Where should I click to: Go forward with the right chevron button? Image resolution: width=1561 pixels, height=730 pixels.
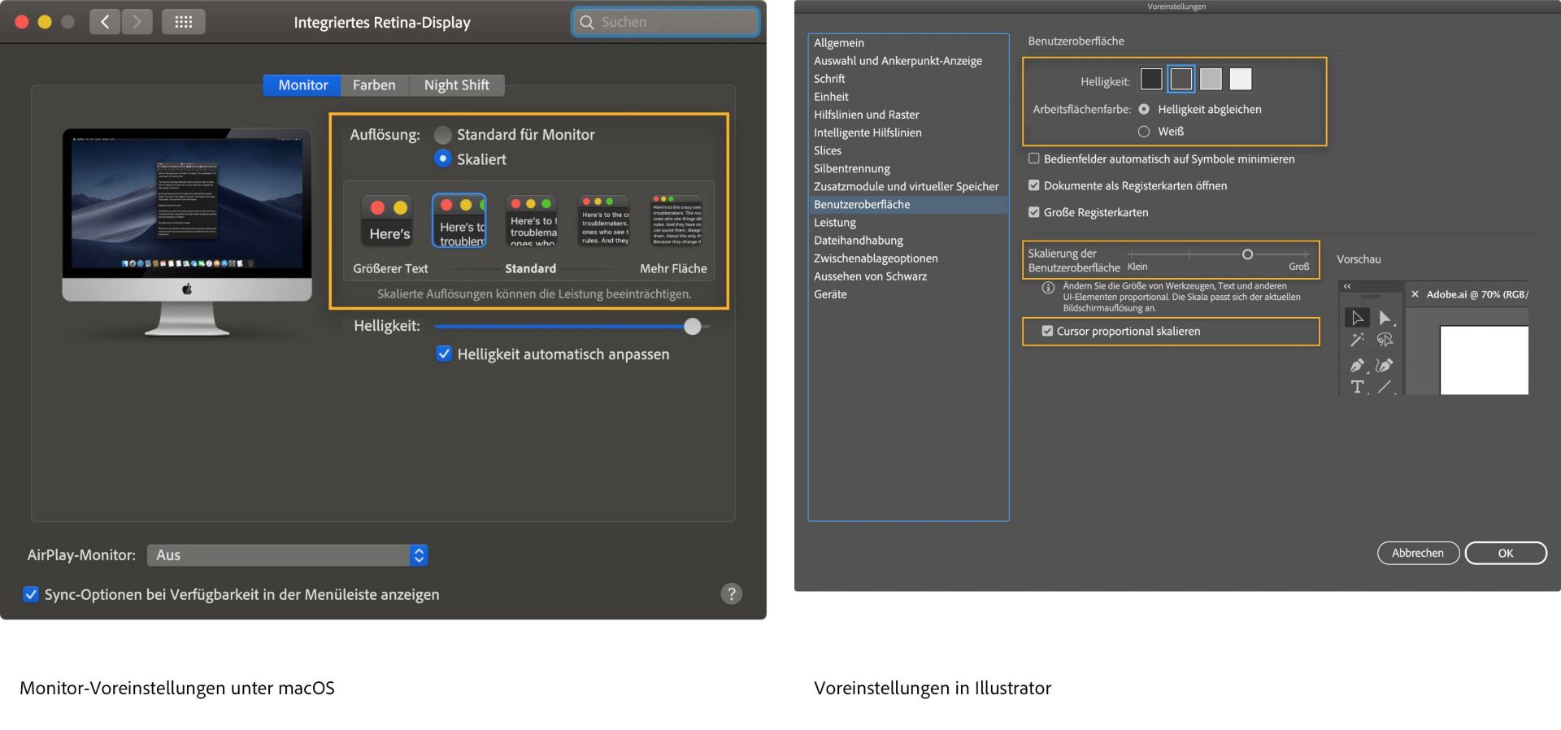click(x=137, y=22)
